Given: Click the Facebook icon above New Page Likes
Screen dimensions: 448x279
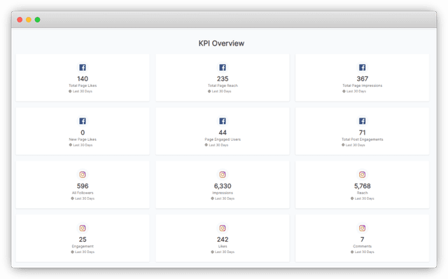Looking at the screenshot, I should coord(83,121).
